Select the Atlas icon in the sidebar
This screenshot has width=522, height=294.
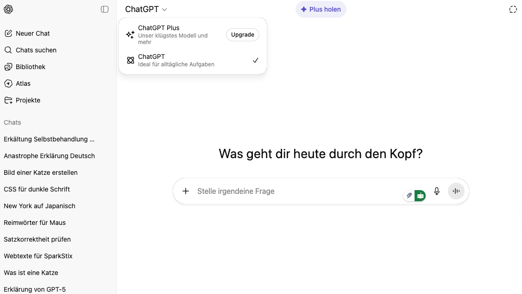8,83
